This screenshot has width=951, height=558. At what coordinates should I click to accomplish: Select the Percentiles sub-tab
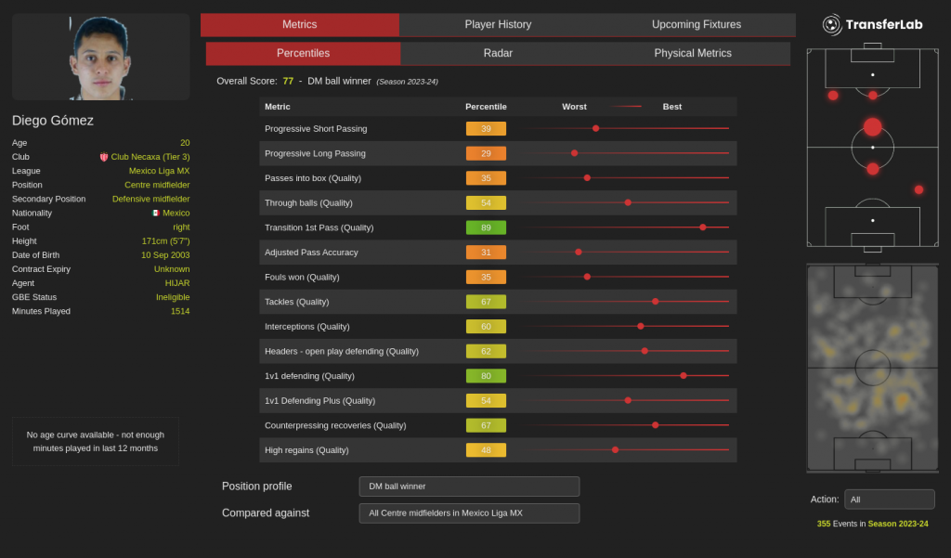[303, 53]
